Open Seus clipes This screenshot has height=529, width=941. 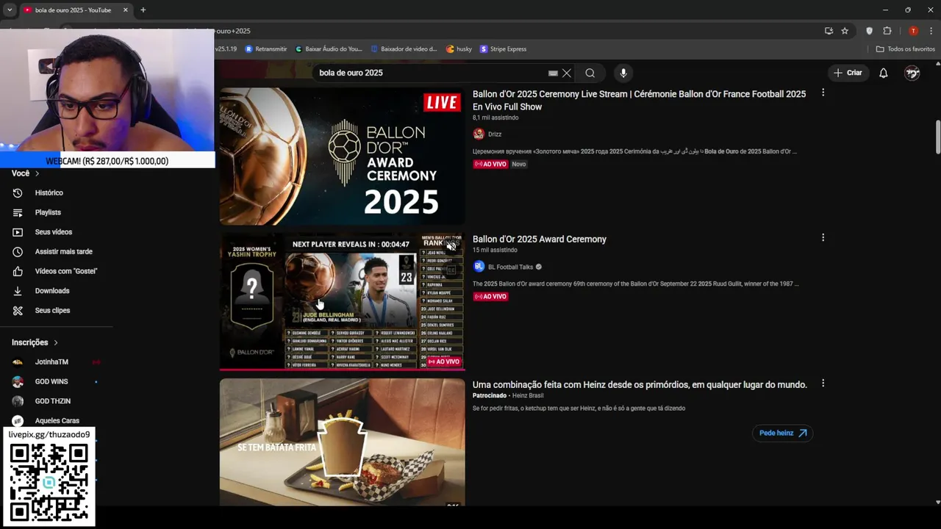click(x=52, y=310)
